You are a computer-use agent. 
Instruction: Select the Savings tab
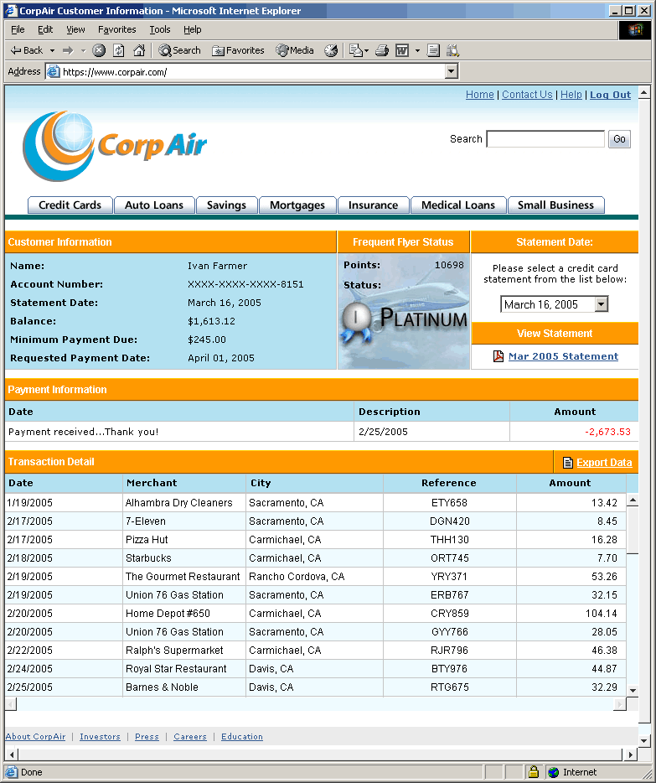tap(226, 205)
